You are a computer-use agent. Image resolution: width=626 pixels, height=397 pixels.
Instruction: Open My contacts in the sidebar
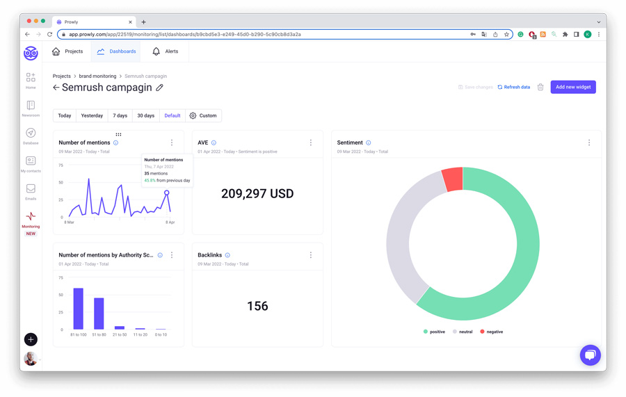(x=31, y=164)
